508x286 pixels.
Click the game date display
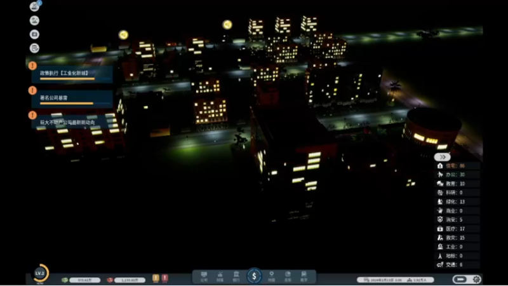click(x=383, y=280)
